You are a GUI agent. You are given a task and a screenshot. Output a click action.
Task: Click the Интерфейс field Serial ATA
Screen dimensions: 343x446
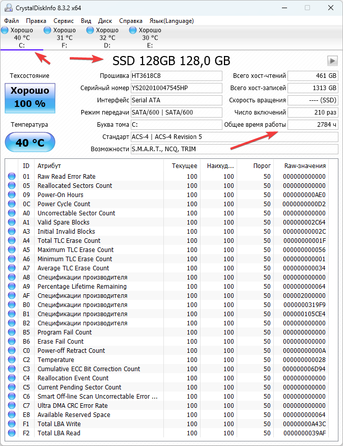tap(177, 100)
